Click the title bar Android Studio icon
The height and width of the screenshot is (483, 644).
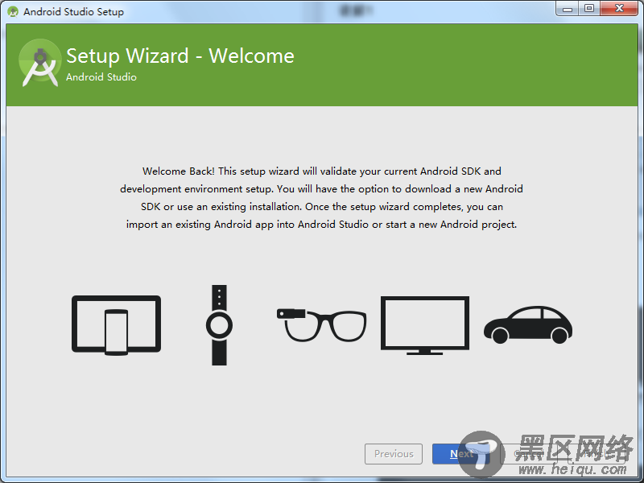(x=13, y=11)
